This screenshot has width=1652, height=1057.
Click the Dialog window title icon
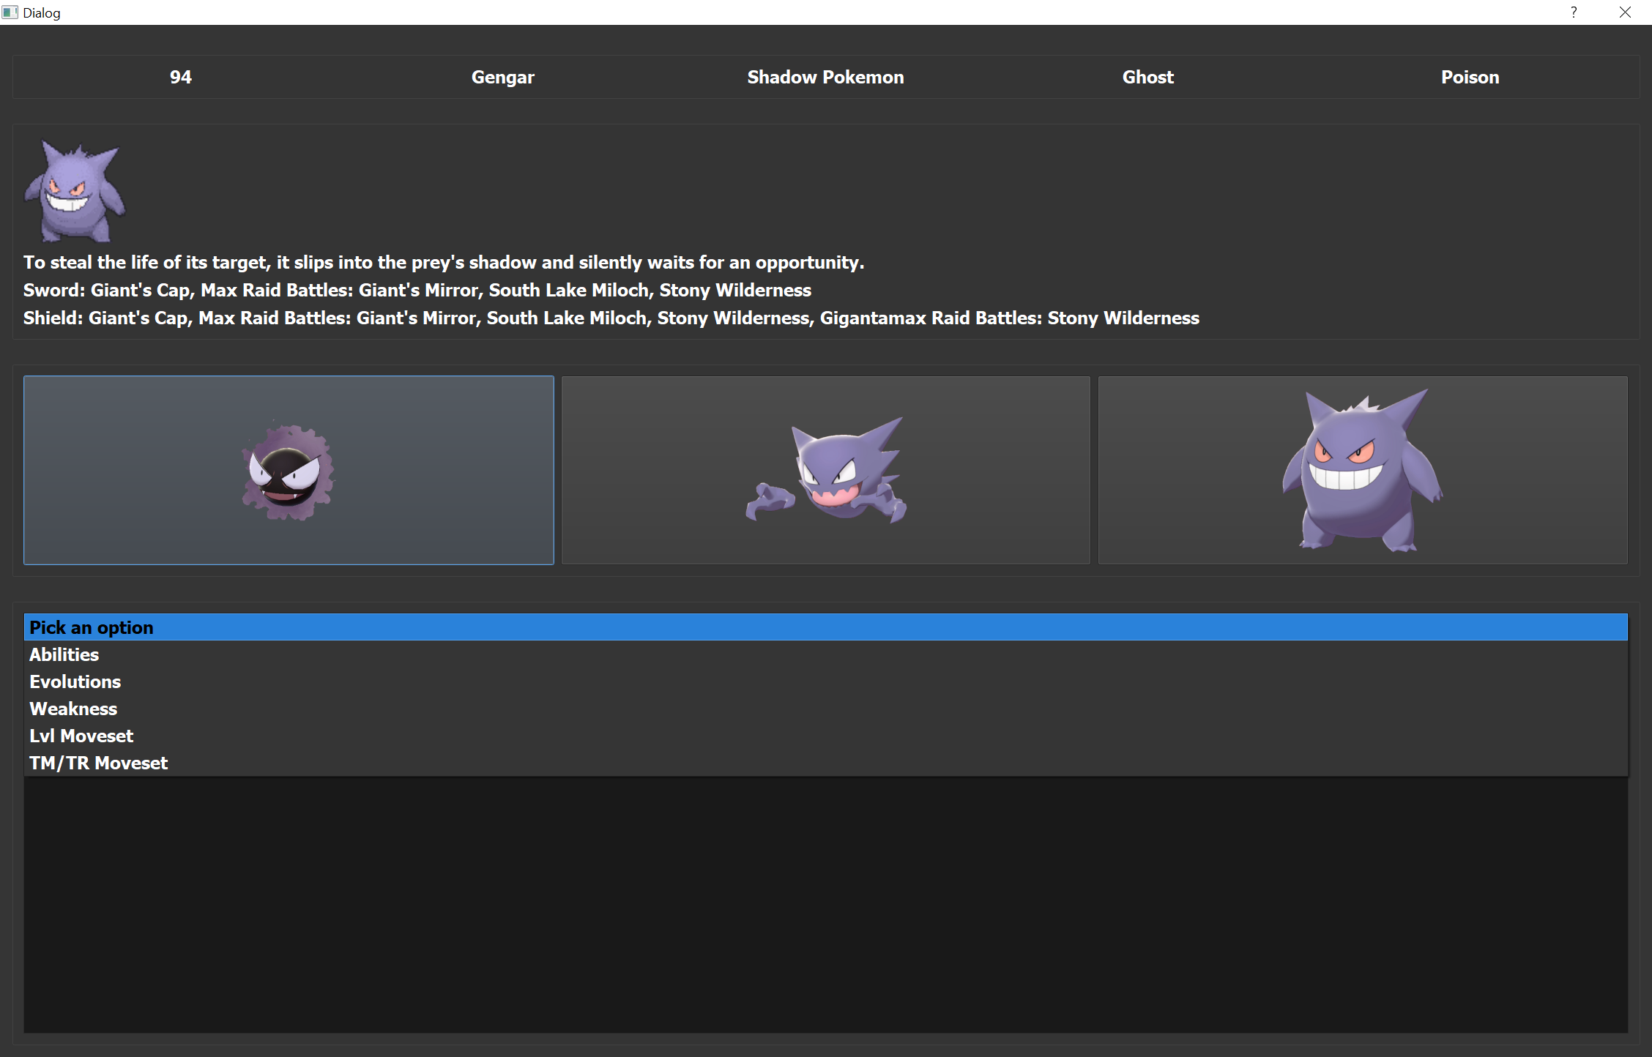[x=10, y=12]
